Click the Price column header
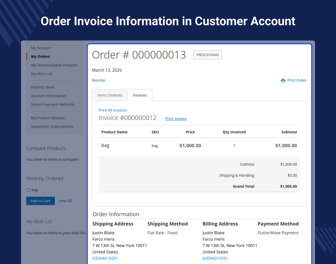The width and height of the screenshot is (336, 264). (190, 132)
